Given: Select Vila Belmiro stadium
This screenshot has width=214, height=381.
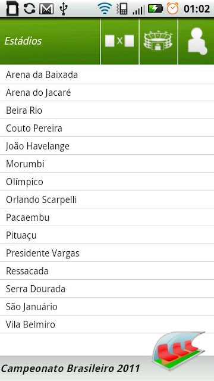Looking at the screenshot, I should pos(107,324).
